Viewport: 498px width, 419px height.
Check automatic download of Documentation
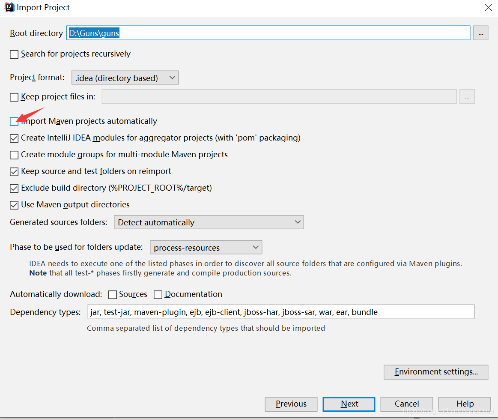(158, 295)
